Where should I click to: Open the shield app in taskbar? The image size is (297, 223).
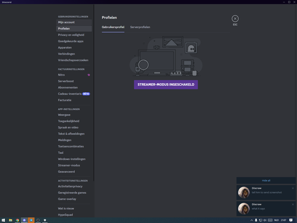tap(45, 220)
